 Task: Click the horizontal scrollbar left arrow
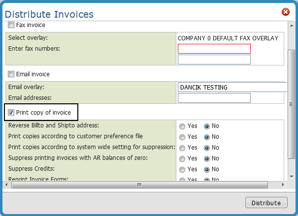point(6,185)
